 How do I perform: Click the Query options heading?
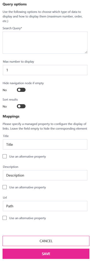pyautogui.click(x=15, y=4)
